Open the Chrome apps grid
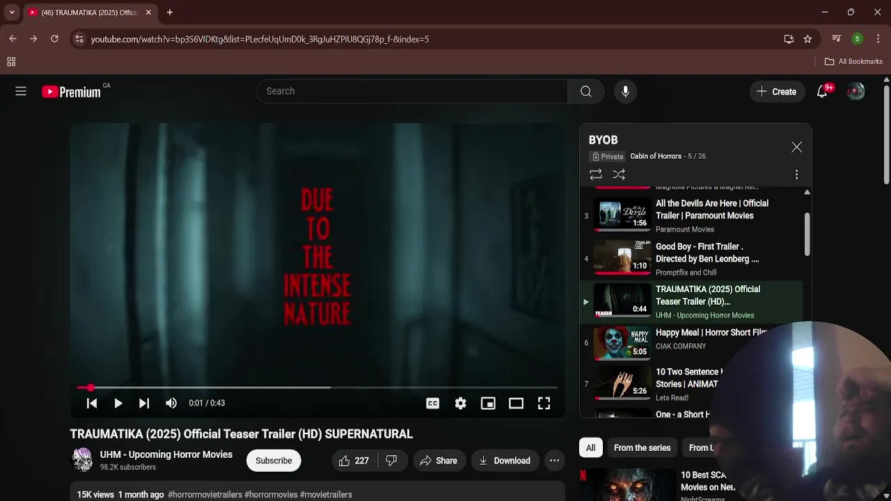Viewport: 891px width, 501px height. [11, 61]
